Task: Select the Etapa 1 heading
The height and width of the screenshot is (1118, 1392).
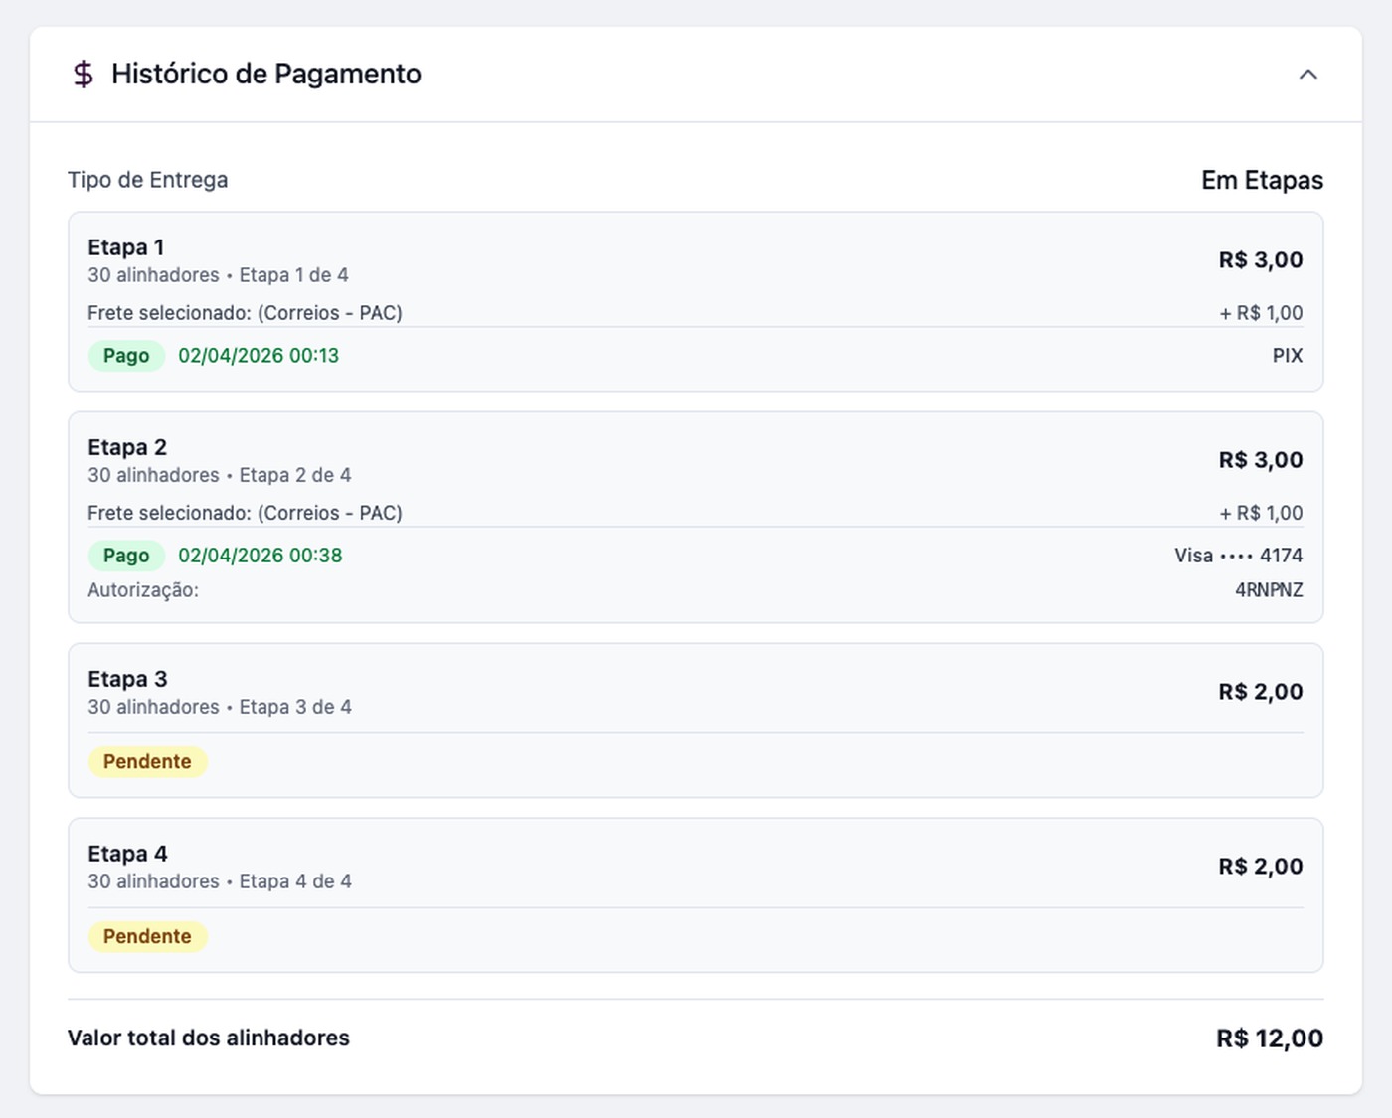Action: coord(126,247)
